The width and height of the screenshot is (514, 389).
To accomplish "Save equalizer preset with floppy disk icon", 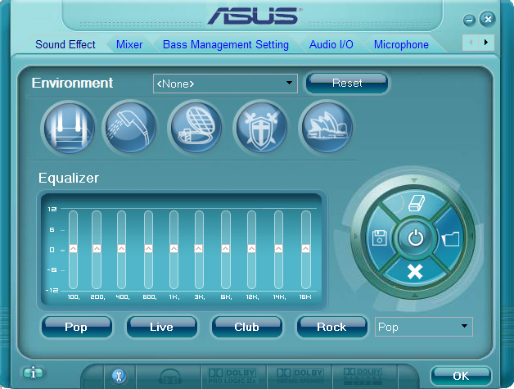I will tap(379, 237).
